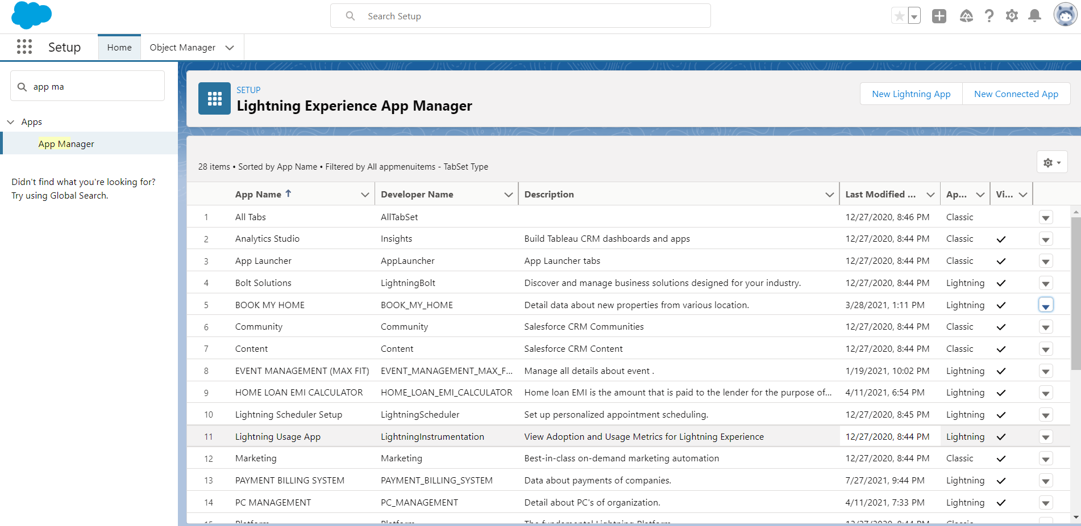The image size is (1081, 526).
Task: Click the New Connected App button
Action: pyautogui.click(x=1016, y=94)
